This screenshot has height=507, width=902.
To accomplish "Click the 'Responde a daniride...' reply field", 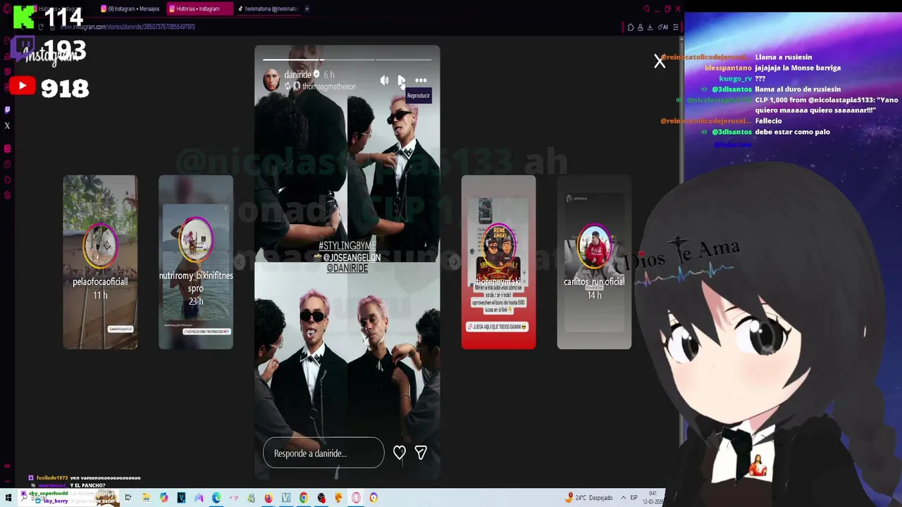I will click(x=323, y=453).
